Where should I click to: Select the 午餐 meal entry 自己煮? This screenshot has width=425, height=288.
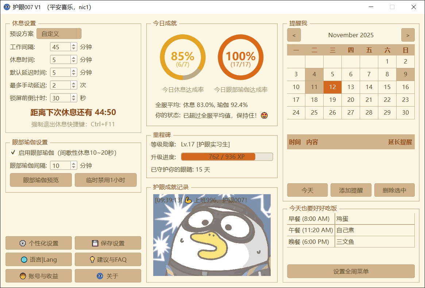coord(374,230)
